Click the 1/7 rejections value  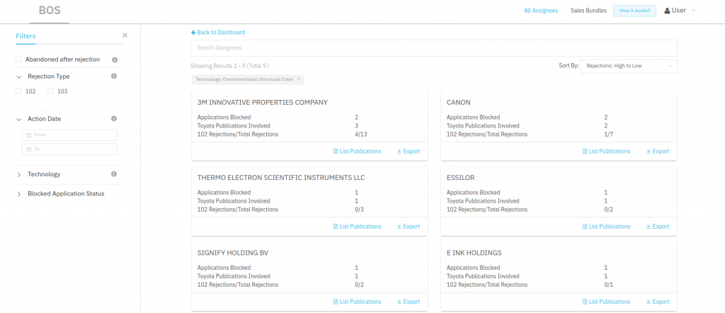tap(609, 135)
